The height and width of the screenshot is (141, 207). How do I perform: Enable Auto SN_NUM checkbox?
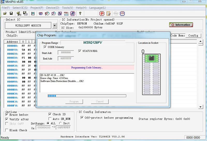(x=50, y=119)
